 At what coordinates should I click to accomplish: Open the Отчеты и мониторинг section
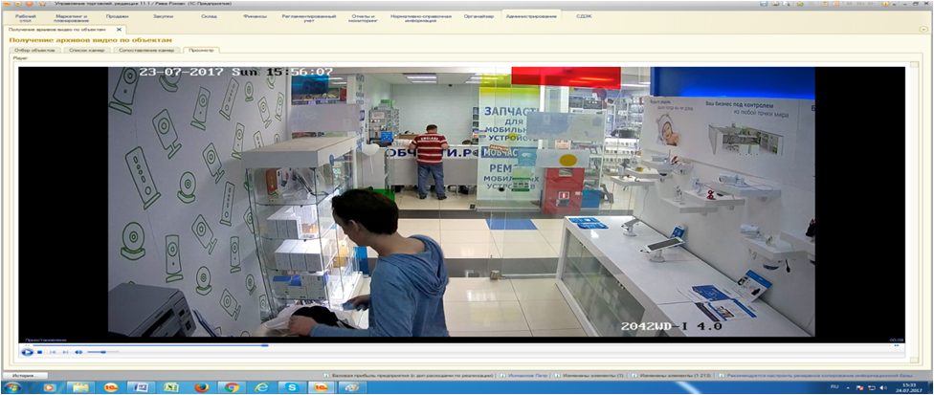pyautogui.click(x=364, y=18)
